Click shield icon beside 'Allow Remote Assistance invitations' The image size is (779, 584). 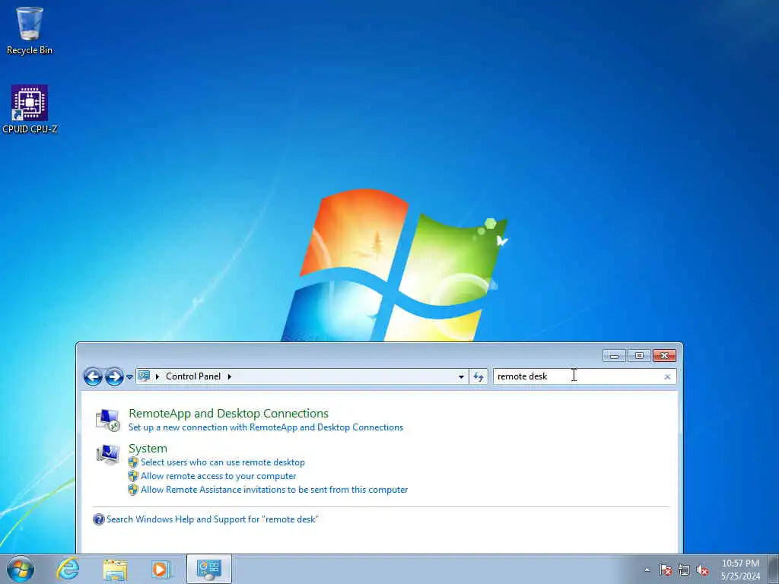pyautogui.click(x=132, y=490)
